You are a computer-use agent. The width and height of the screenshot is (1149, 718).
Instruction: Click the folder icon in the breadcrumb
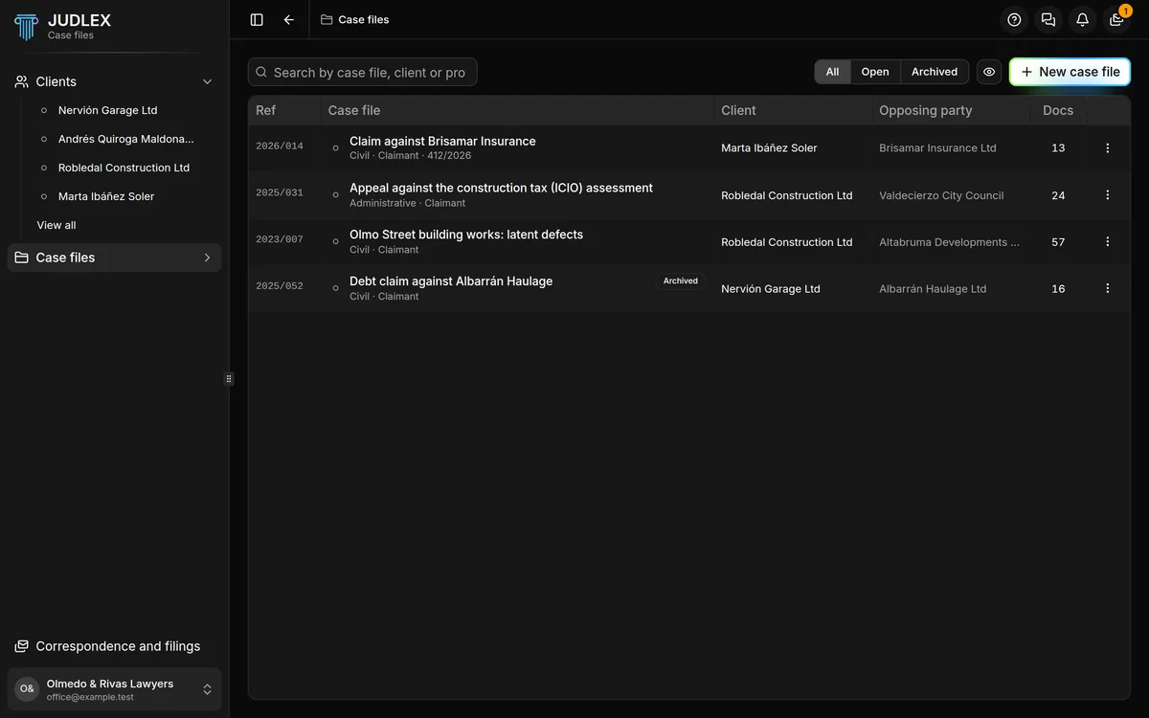click(x=327, y=19)
